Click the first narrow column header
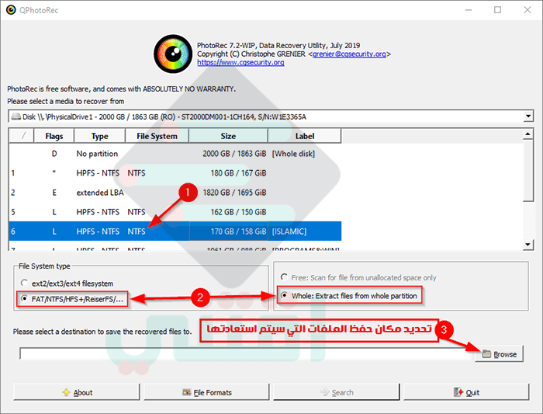 [x=22, y=136]
